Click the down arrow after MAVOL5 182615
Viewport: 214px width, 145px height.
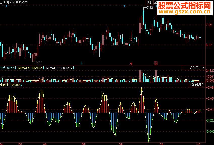point(44,68)
